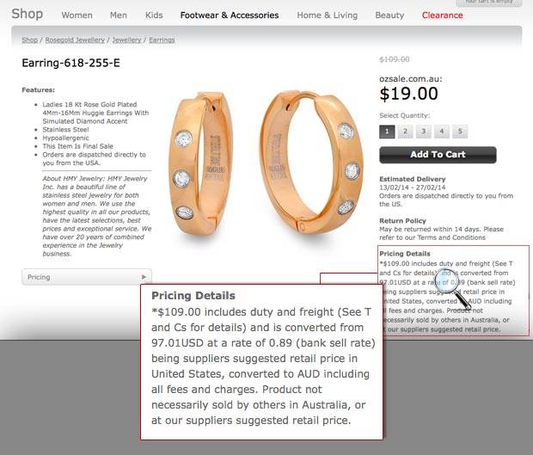
Task: Click the magnifying glass icon over Pricing Details
Action: pyautogui.click(x=452, y=287)
